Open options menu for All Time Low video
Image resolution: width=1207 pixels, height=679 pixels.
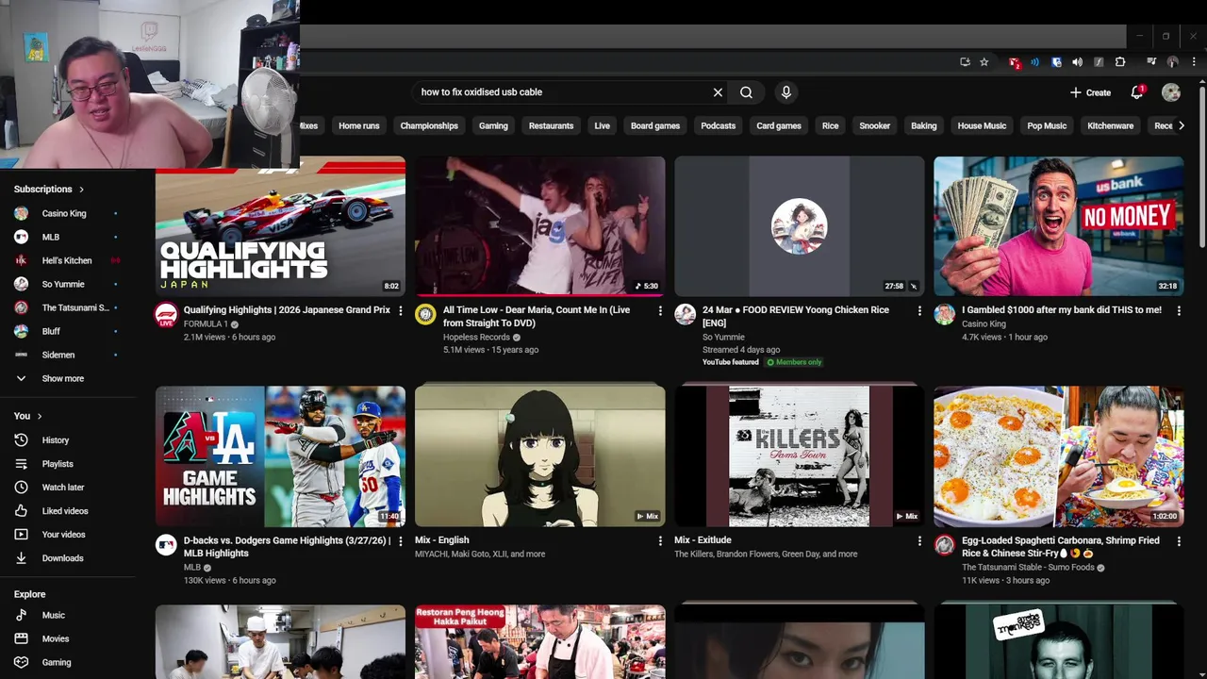(x=660, y=310)
